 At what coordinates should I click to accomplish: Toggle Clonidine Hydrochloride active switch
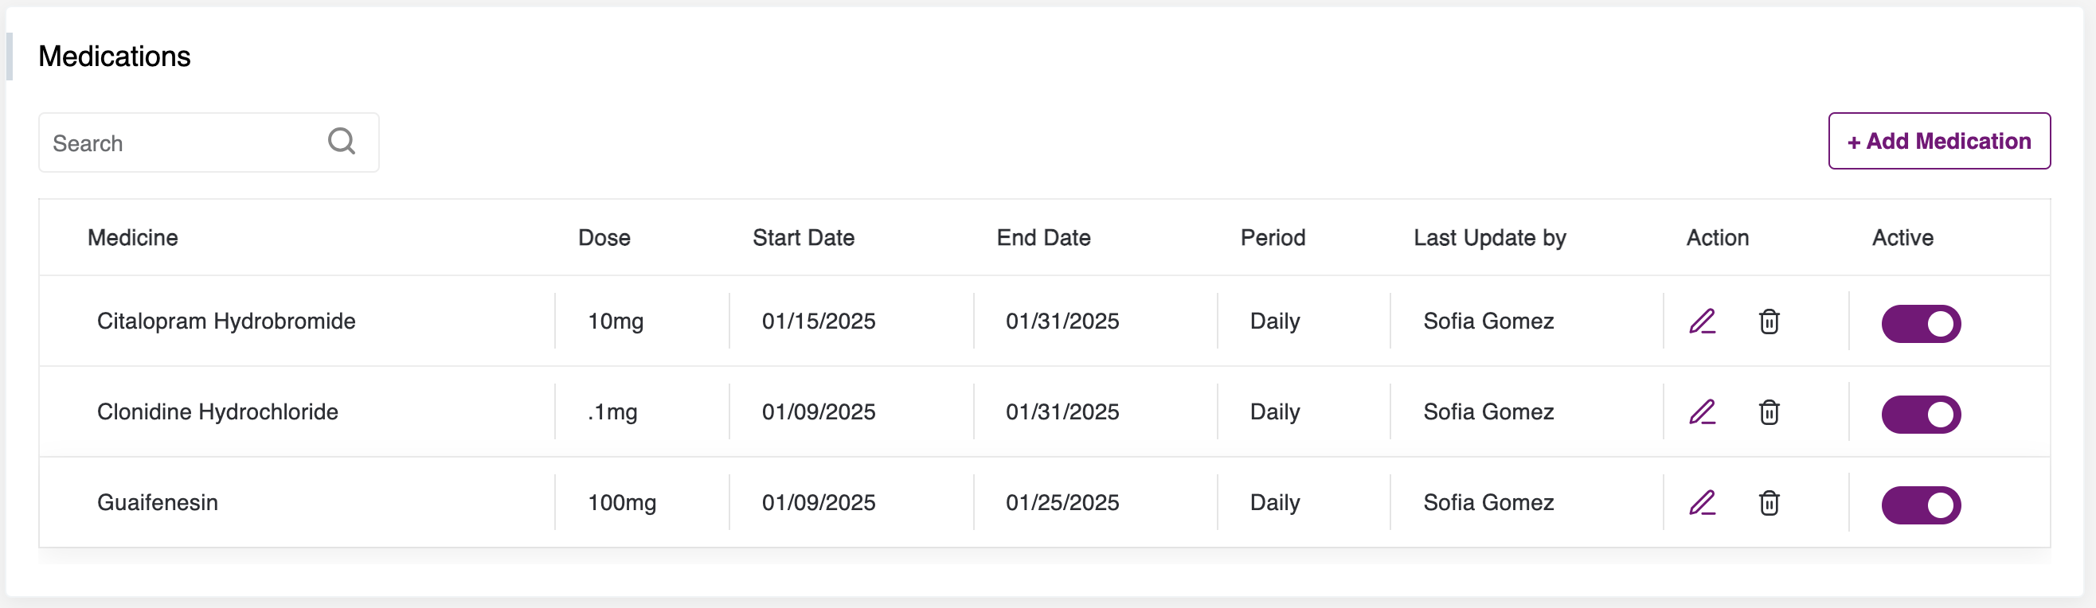1920,415
